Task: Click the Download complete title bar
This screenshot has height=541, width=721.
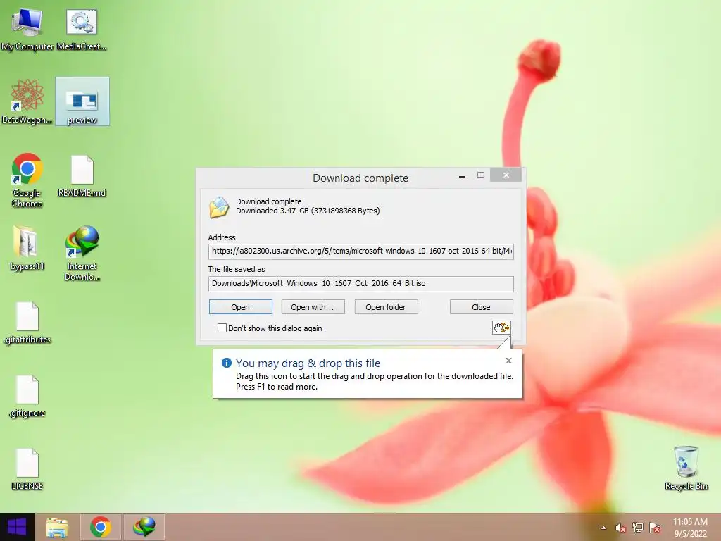Action: tap(360, 178)
